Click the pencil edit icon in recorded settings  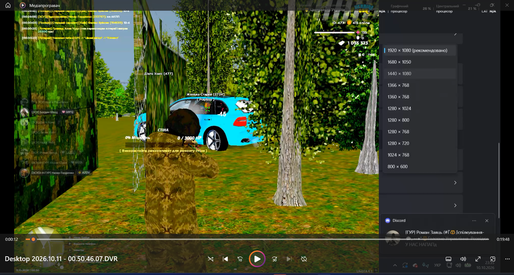[x=456, y=34]
